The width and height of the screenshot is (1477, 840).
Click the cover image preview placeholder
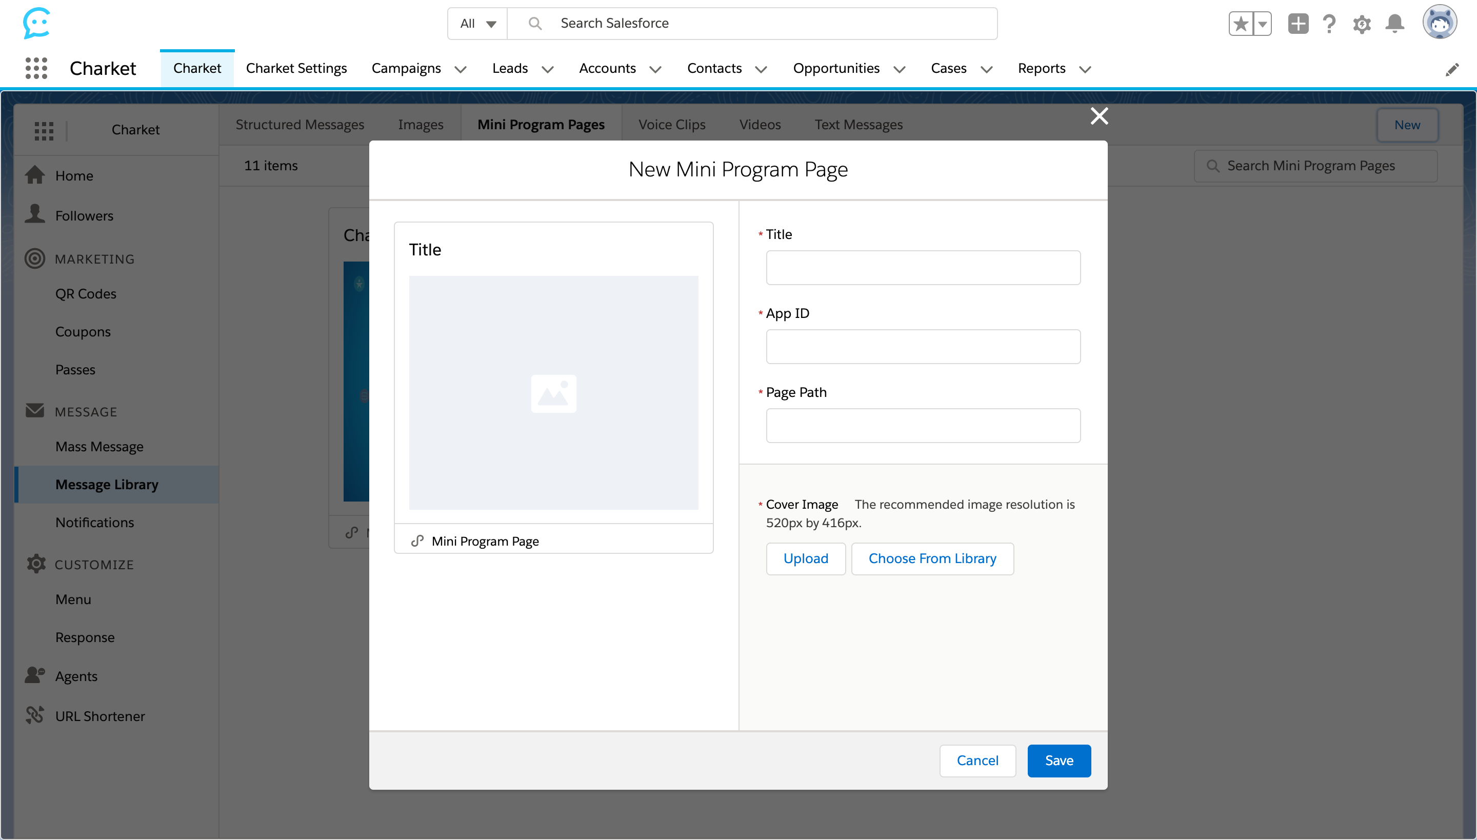553,392
